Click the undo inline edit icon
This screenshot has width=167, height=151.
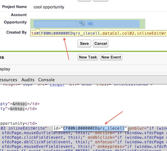[90, 24]
